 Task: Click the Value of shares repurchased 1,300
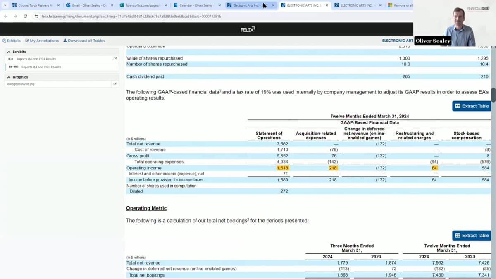click(x=404, y=58)
